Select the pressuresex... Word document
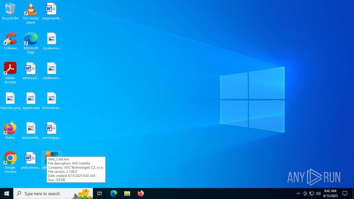Screen dimensions: 354x199 31,161
